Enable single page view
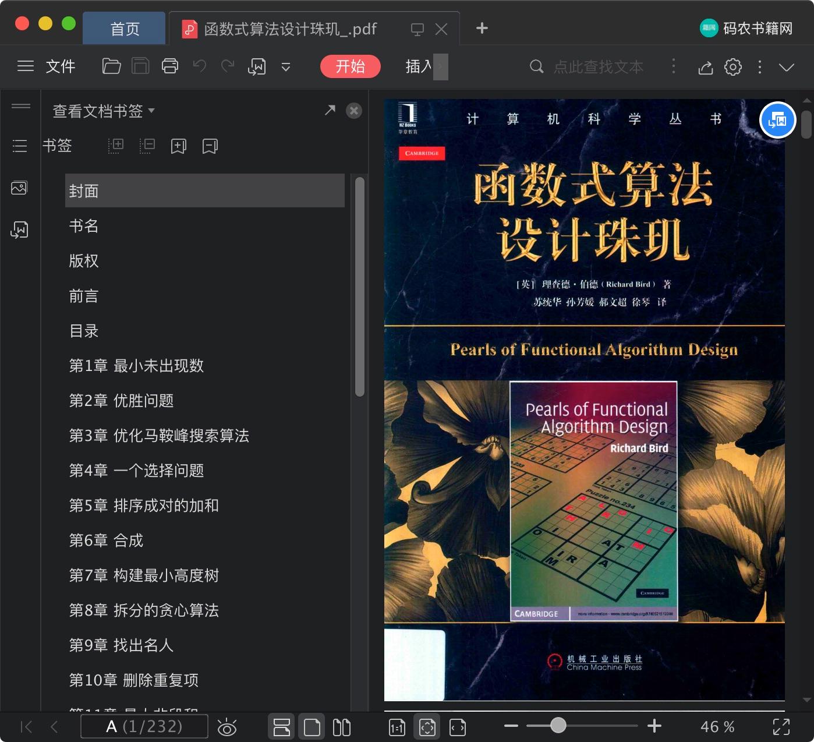The width and height of the screenshot is (814, 742). pos(312,727)
